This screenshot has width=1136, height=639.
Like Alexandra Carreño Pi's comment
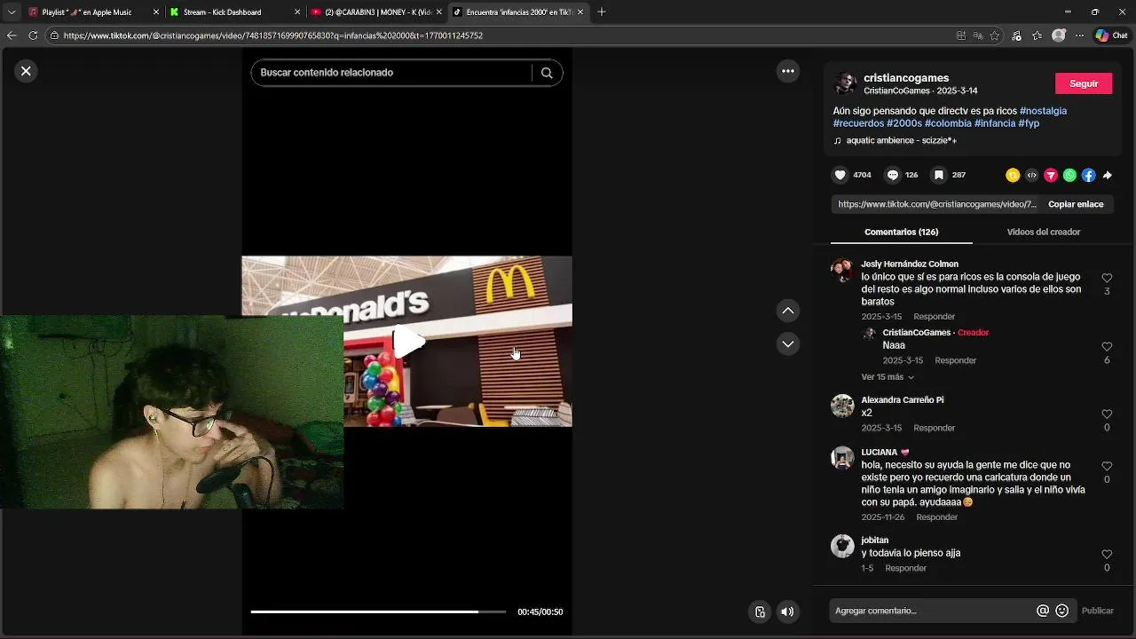[1107, 414]
